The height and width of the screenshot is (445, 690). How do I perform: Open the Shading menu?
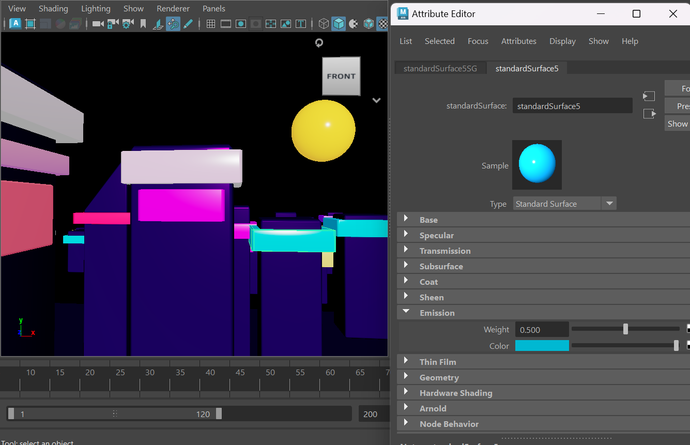53,9
